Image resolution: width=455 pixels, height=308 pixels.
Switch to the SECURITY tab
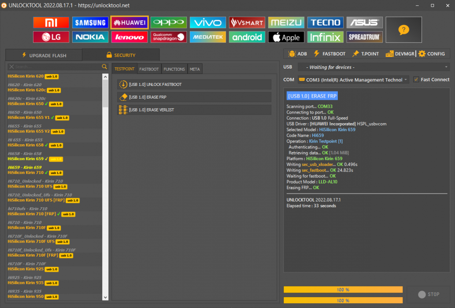click(x=121, y=55)
